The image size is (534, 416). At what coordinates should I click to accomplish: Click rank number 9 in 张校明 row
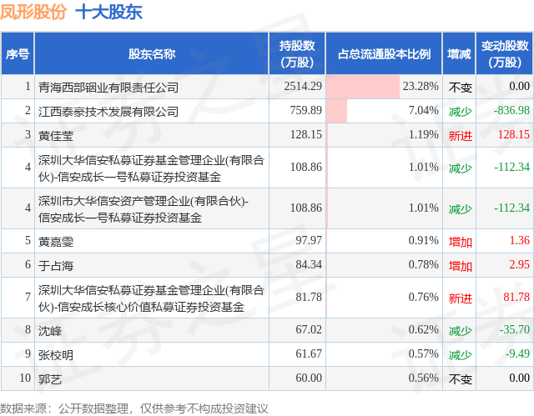[x=28, y=353]
